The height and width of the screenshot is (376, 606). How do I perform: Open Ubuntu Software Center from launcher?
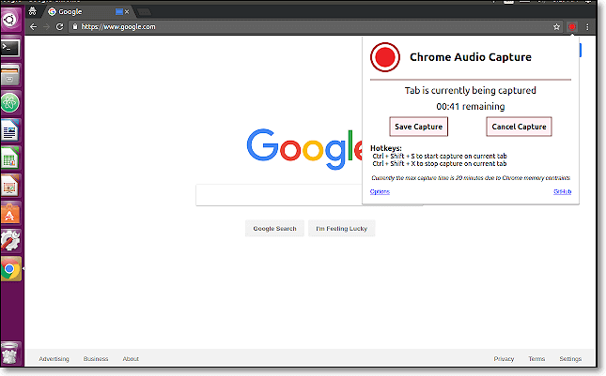[10, 213]
